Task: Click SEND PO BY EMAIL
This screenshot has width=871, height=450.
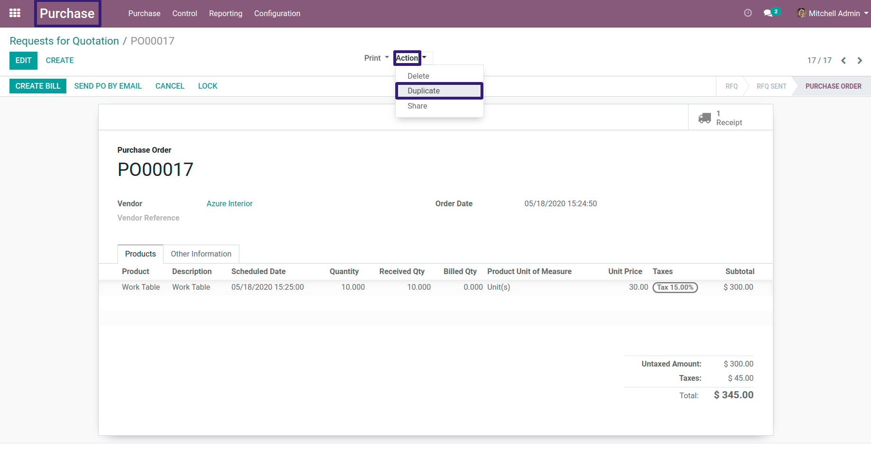Action: [108, 86]
